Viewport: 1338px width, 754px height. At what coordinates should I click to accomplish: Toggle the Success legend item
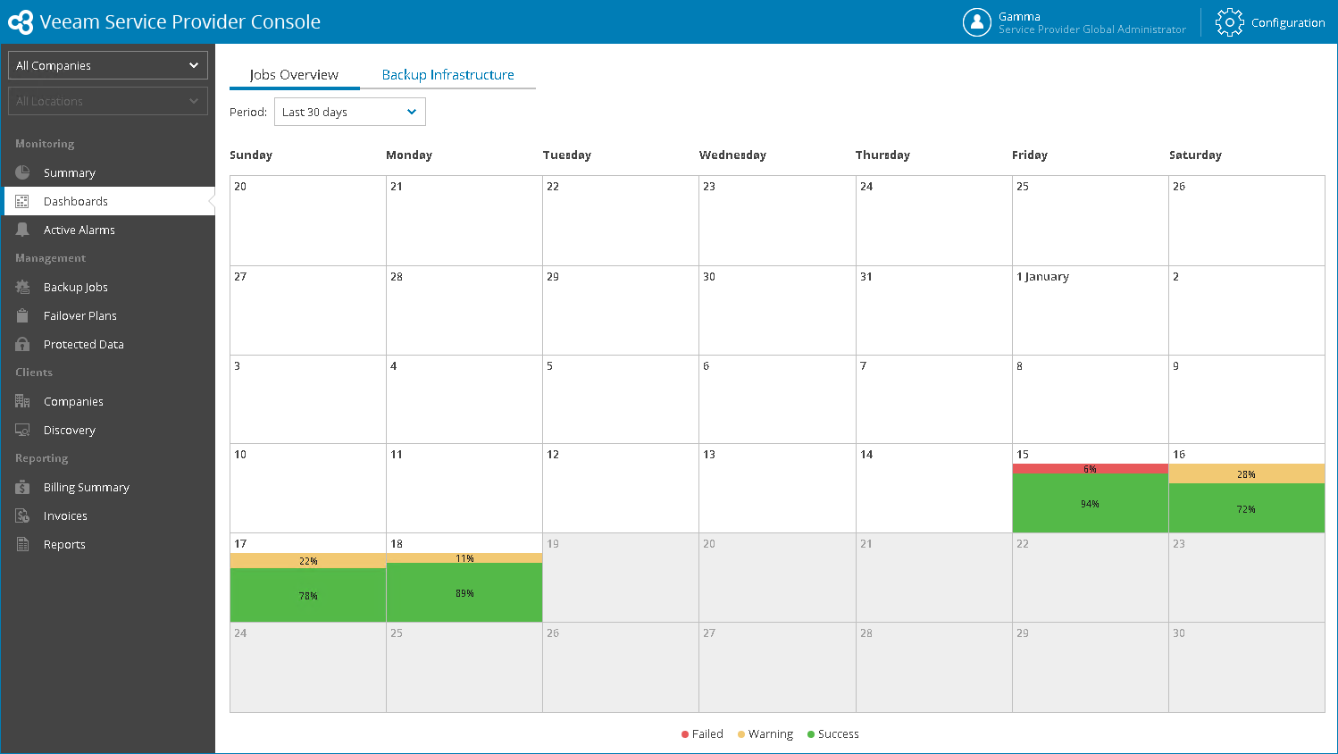[x=833, y=734]
